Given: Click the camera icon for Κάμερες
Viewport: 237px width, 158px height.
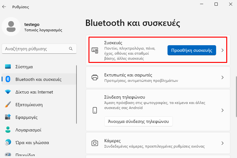Looking at the screenshot, I should point(95,143).
